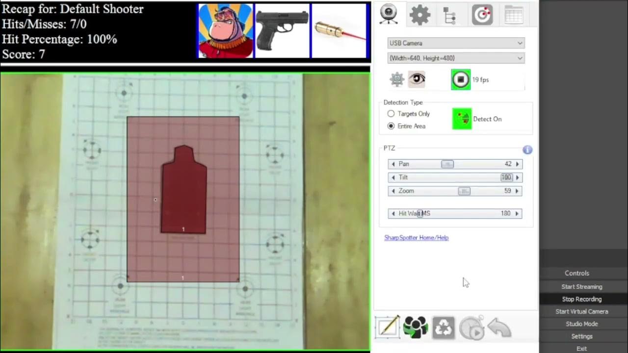Click Start Virtual Camera button
The image size is (628, 353).
pos(582,311)
